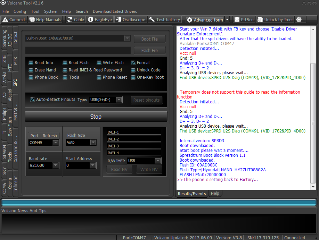This screenshot has height=240, width=319.
Task: Switch to the Infineon side tab
Action: (15, 183)
